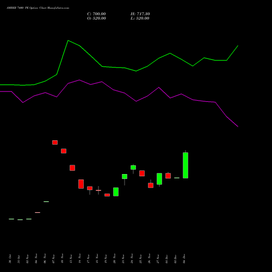
Task: Click the magenta line's right end point
Action: (x=238, y=127)
